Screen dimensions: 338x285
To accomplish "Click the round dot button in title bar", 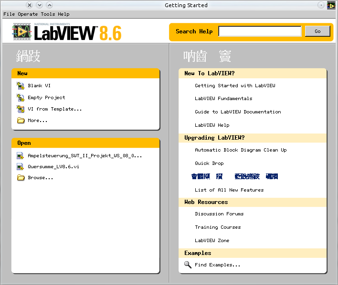I will [321, 5].
